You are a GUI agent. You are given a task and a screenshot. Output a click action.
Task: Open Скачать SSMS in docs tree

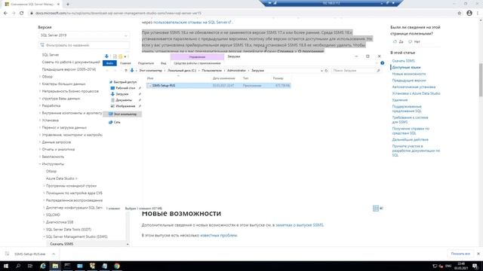pos(62,244)
